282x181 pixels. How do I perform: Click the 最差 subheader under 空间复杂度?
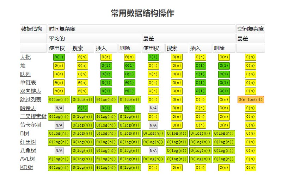point(251,39)
